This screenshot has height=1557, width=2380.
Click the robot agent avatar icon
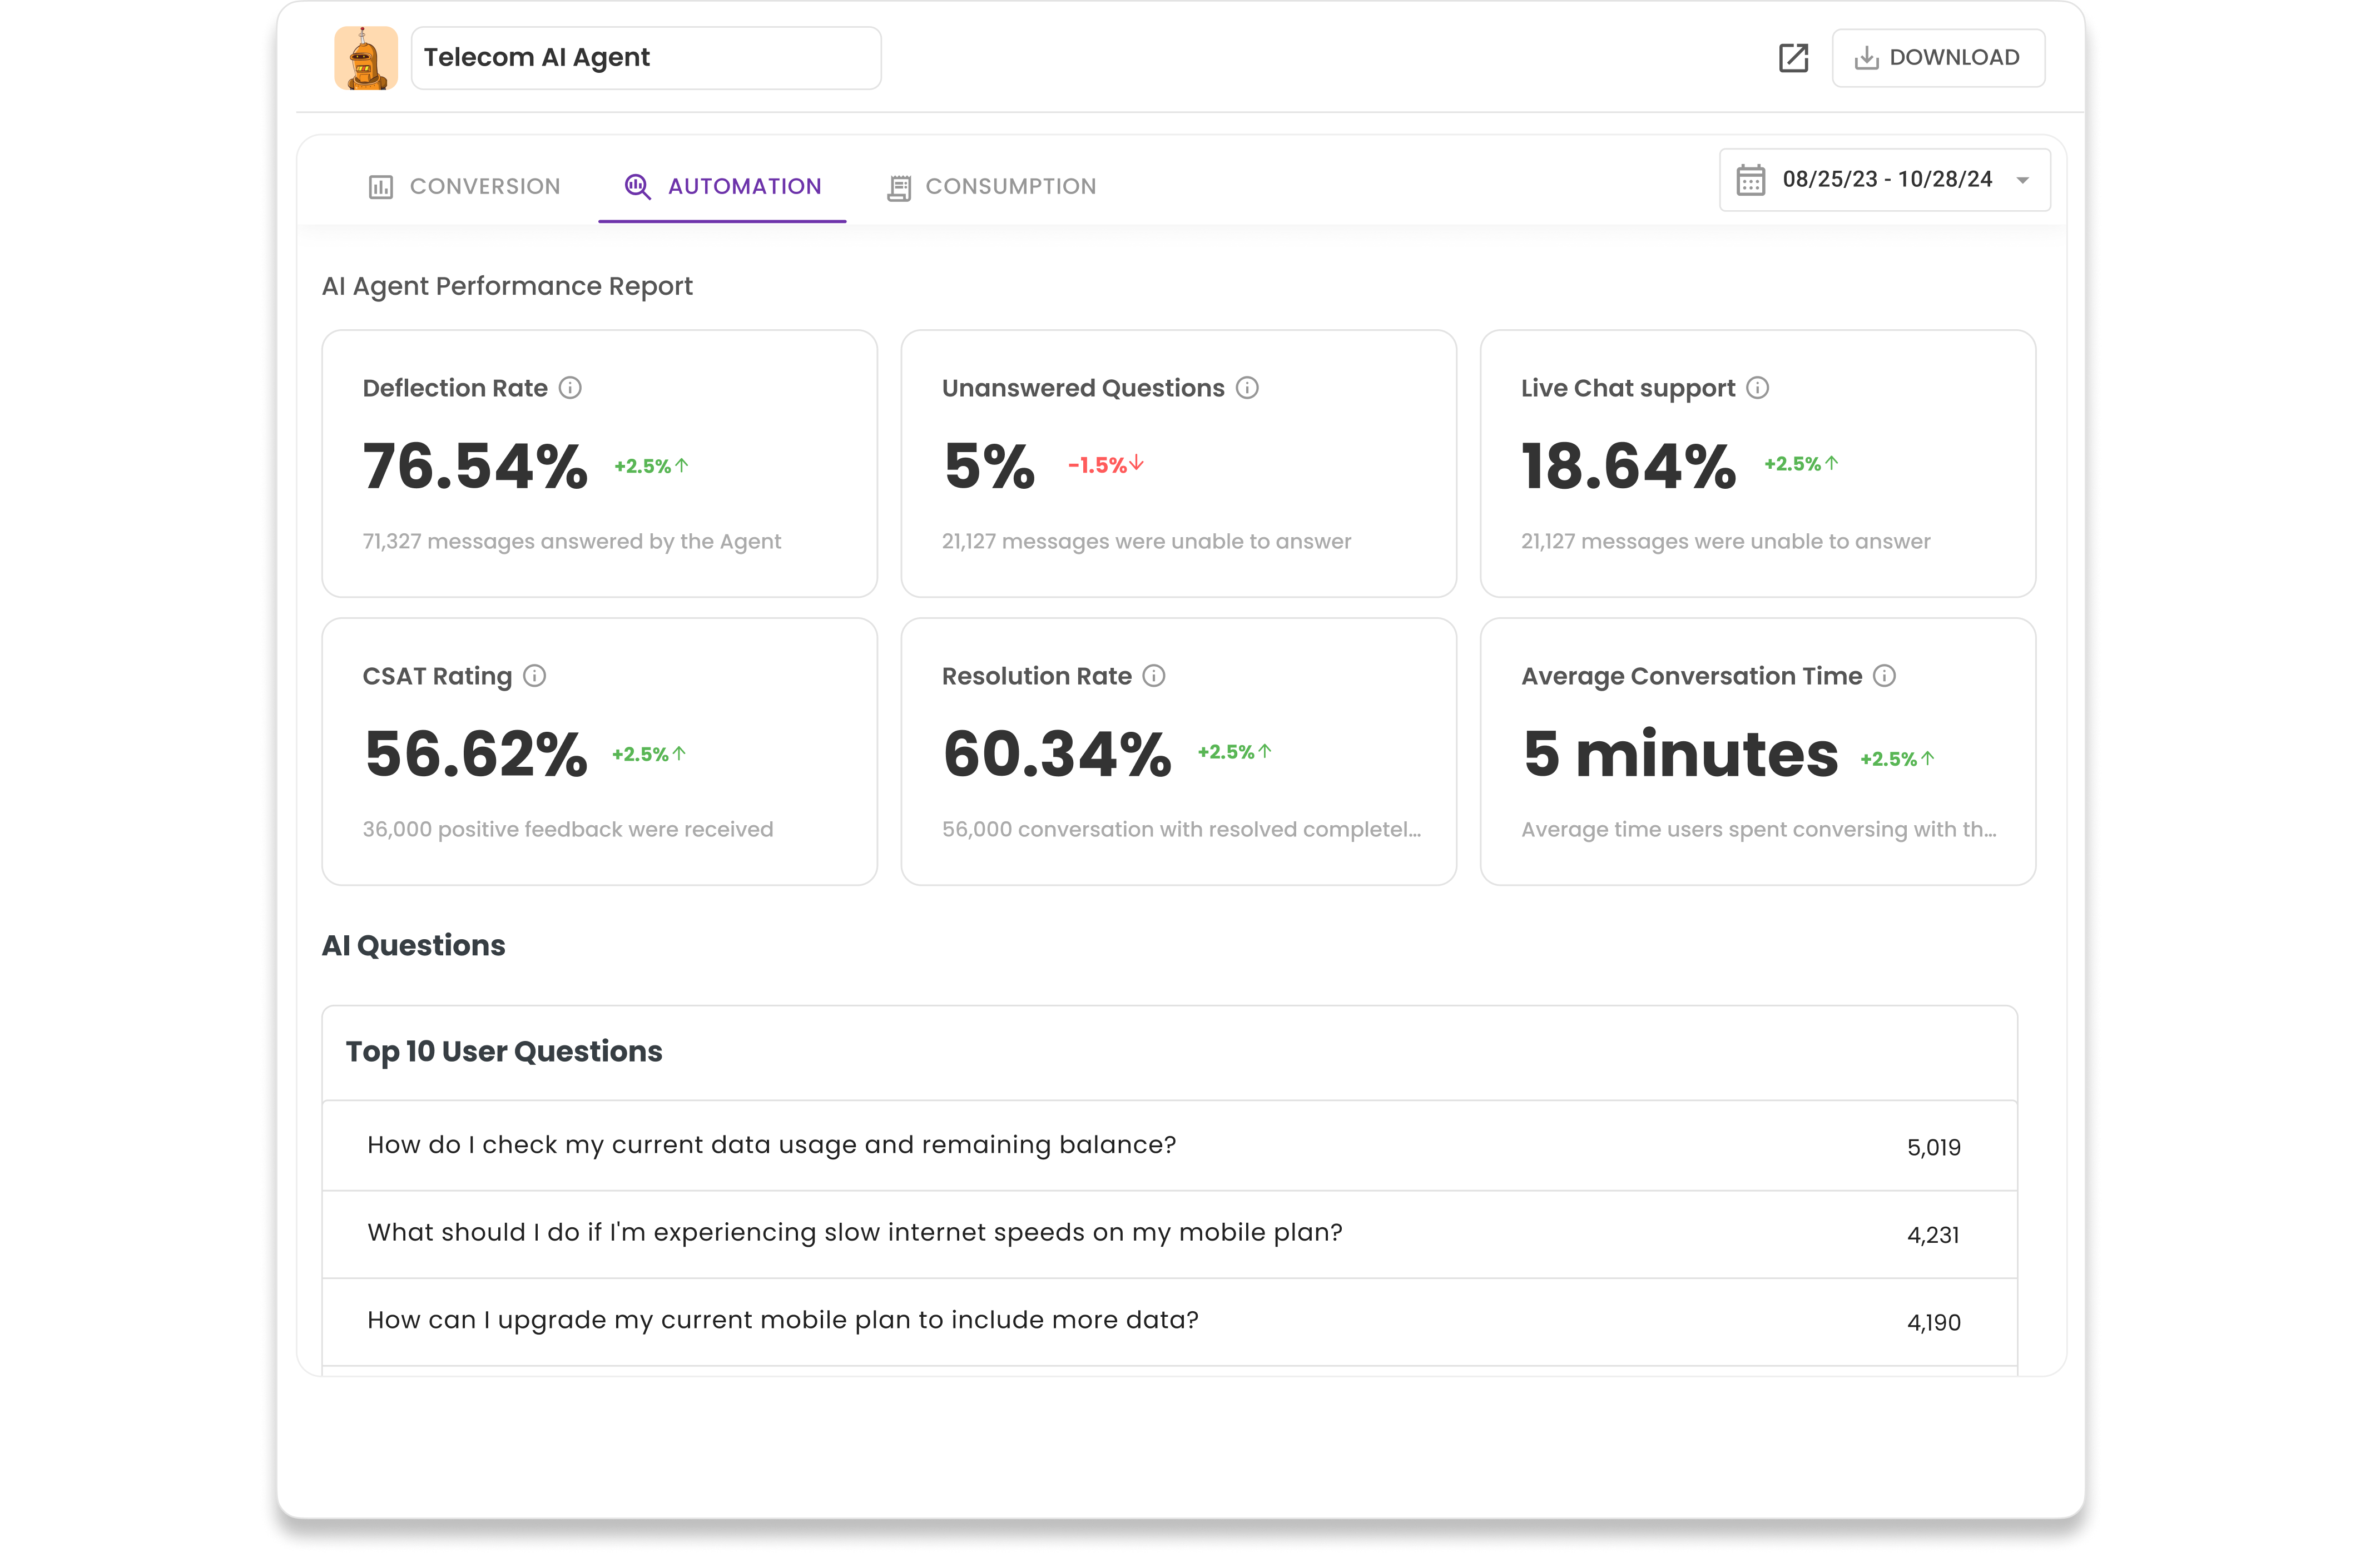click(x=365, y=58)
